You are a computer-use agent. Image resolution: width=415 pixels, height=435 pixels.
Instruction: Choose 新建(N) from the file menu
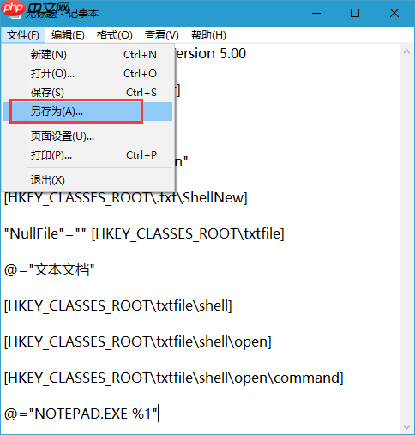click(87, 54)
